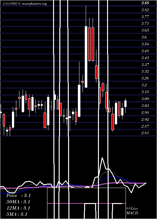Click the 3.88 top price label
The width and height of the screenshot is (157, 219).
[x=145, y=3]
